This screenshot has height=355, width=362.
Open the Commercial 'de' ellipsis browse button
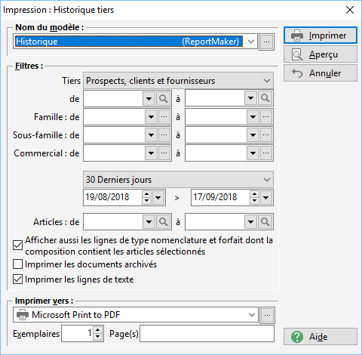(x=164, y=153)
